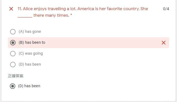Click the 0/4 score indicator
177x102 pixels.
click(x=166, y=9)
